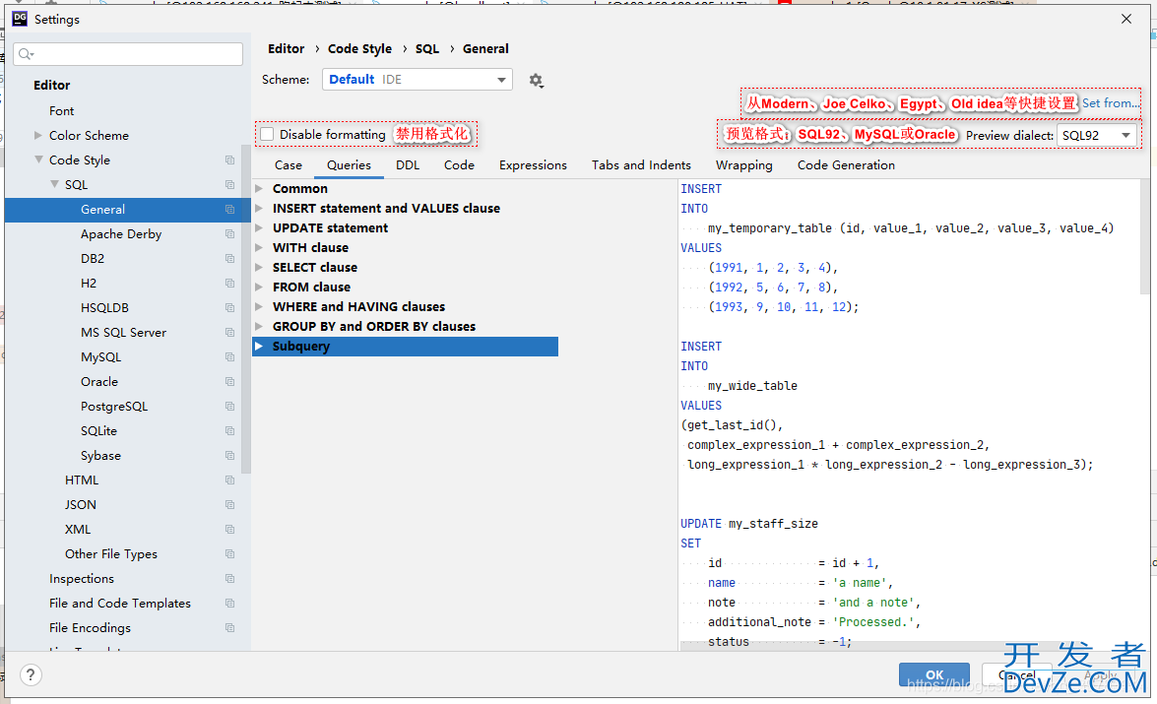Switch to the Case tab
Viewport: 1157px width, 704px height.
[x=289, y=165]
